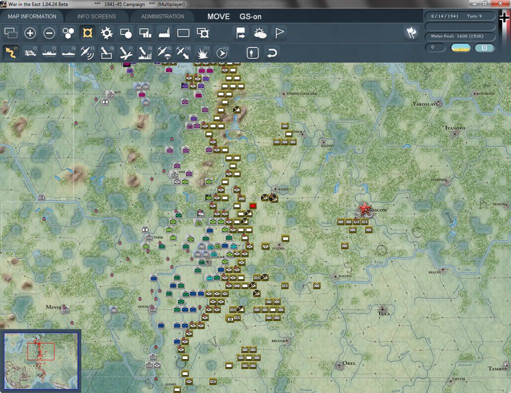Select the Air recon (F5) icon
Viewport: 511px width, 393px height.
click(x=87, y=52)
